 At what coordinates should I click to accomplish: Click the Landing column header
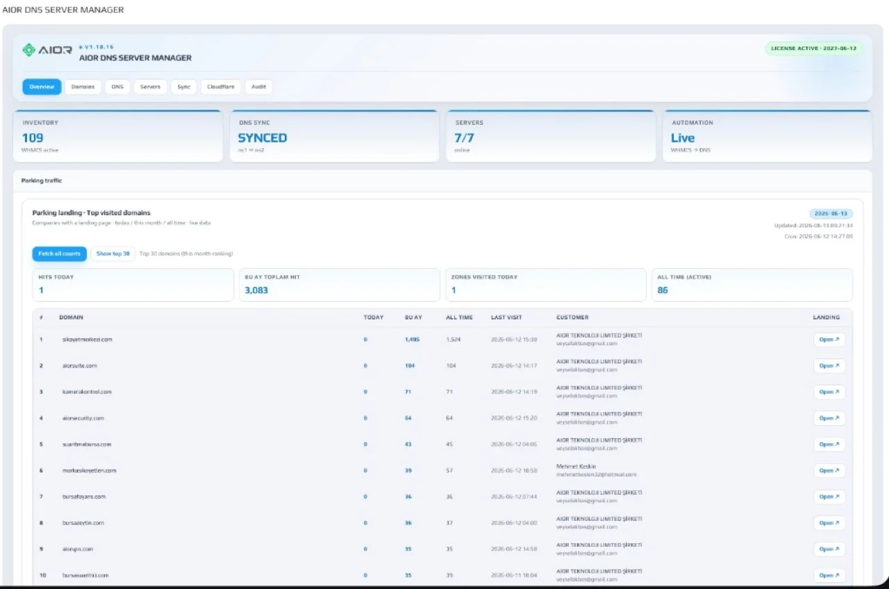point(826,317)
